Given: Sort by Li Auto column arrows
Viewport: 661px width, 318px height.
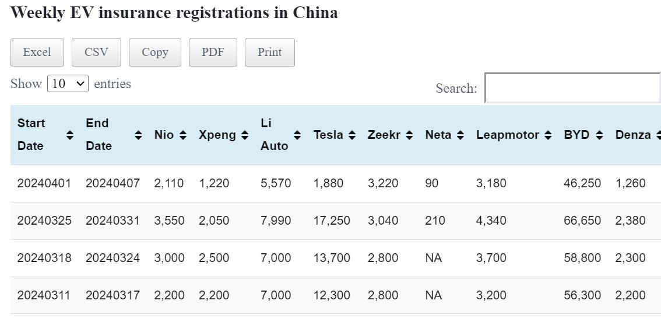Looking at the screenshot, I should (x=297, y=135).
